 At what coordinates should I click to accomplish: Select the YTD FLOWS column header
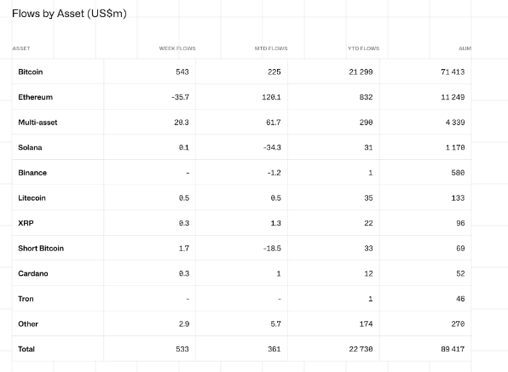point(363,49)
